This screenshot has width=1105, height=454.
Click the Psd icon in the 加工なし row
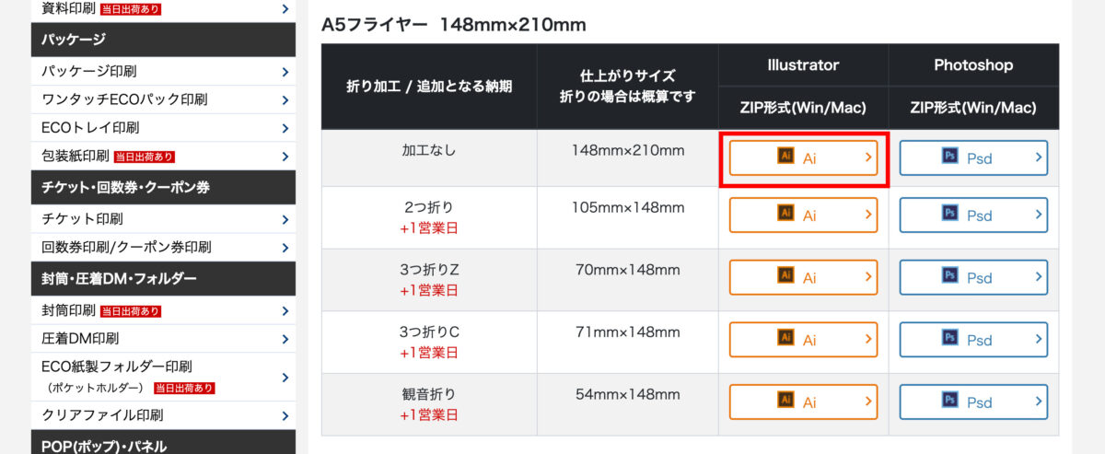point(949,157)
